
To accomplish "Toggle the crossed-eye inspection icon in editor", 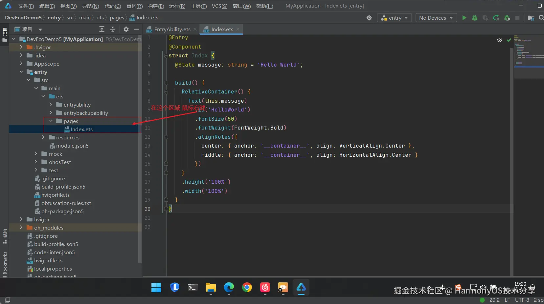I will (x=499, y=40).
